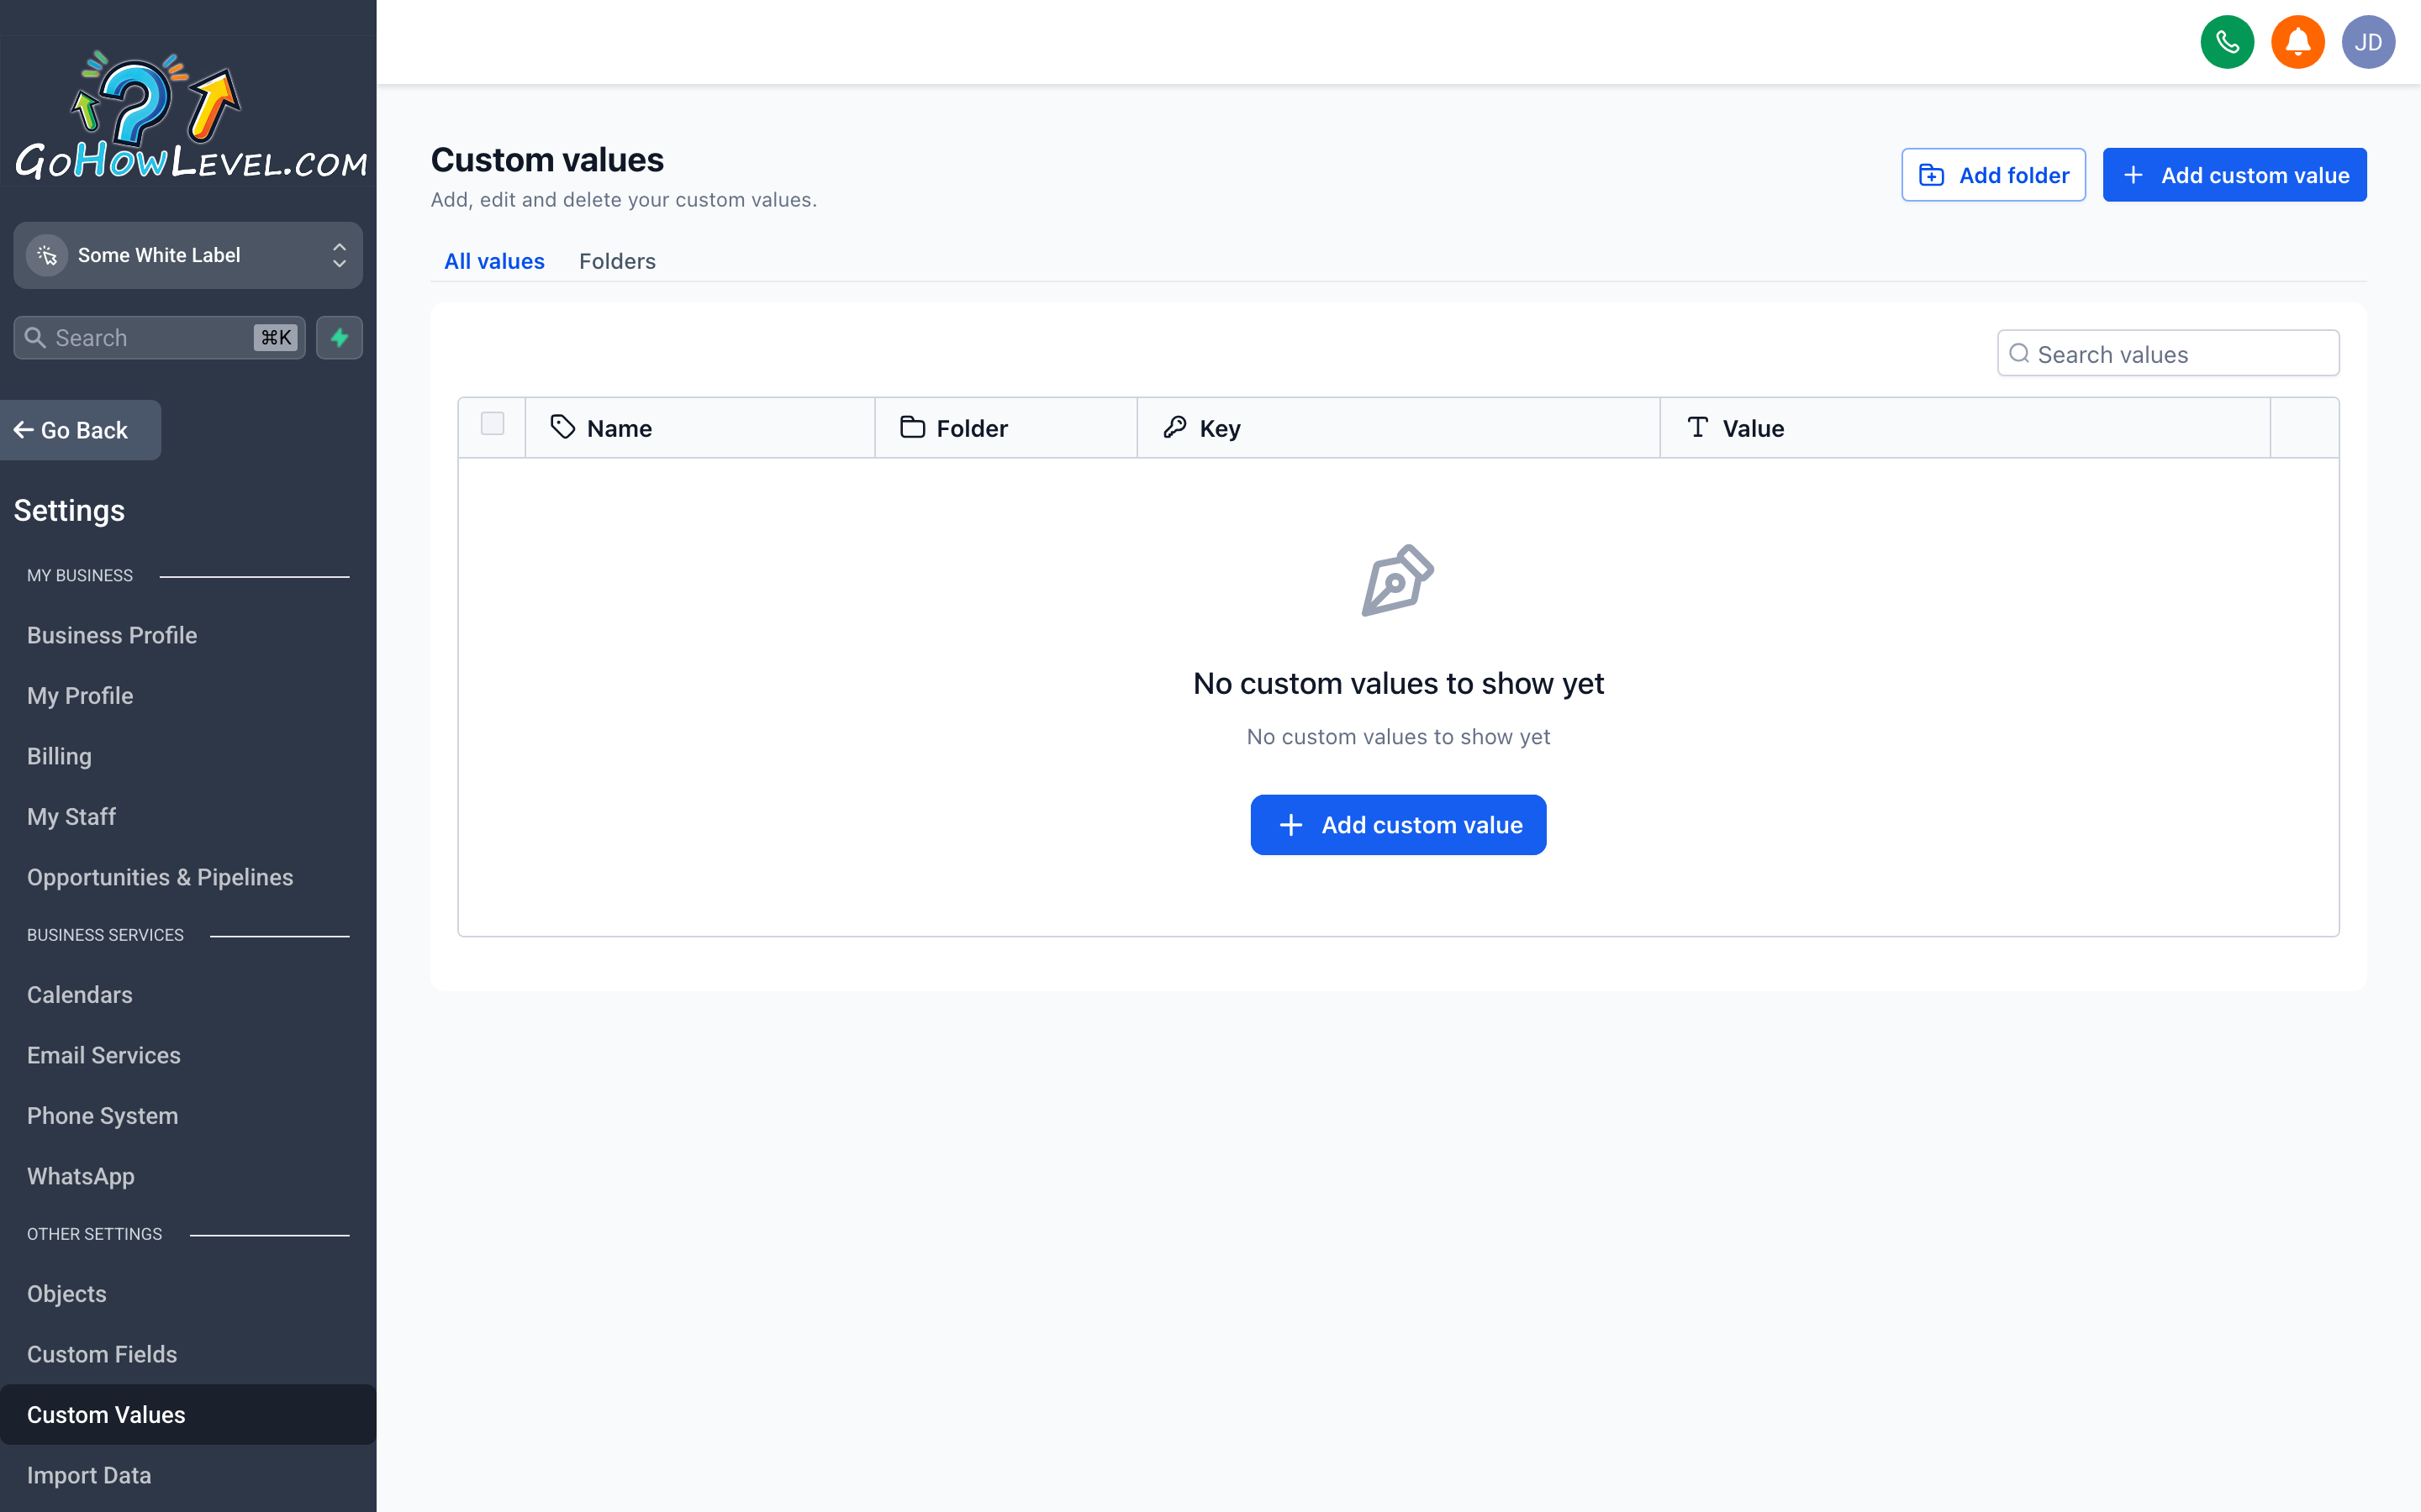Viewport: 2421px width, 1512px height.
Task: Click the Add folder button
Action: (1993, 175)
